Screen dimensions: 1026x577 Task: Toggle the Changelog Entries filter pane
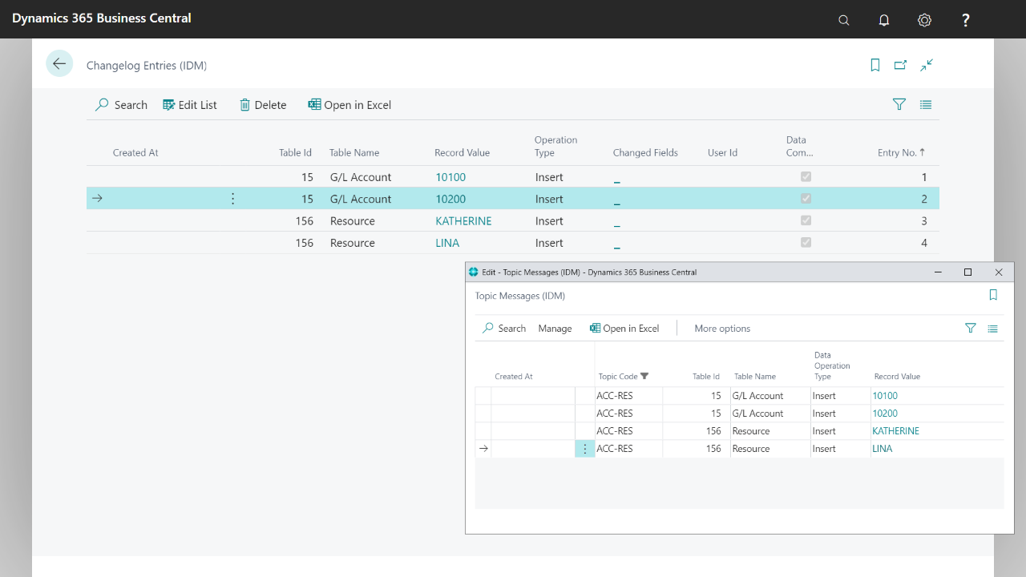point(899,104)
